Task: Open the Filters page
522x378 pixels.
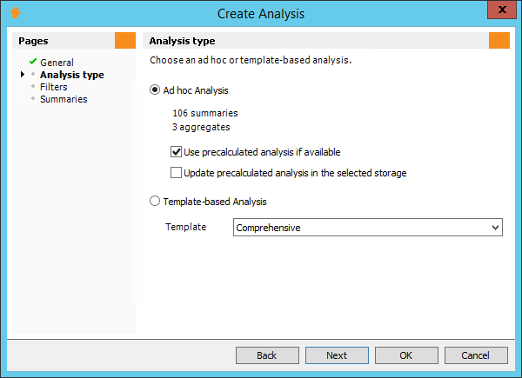Action: [x=54, y=87]
